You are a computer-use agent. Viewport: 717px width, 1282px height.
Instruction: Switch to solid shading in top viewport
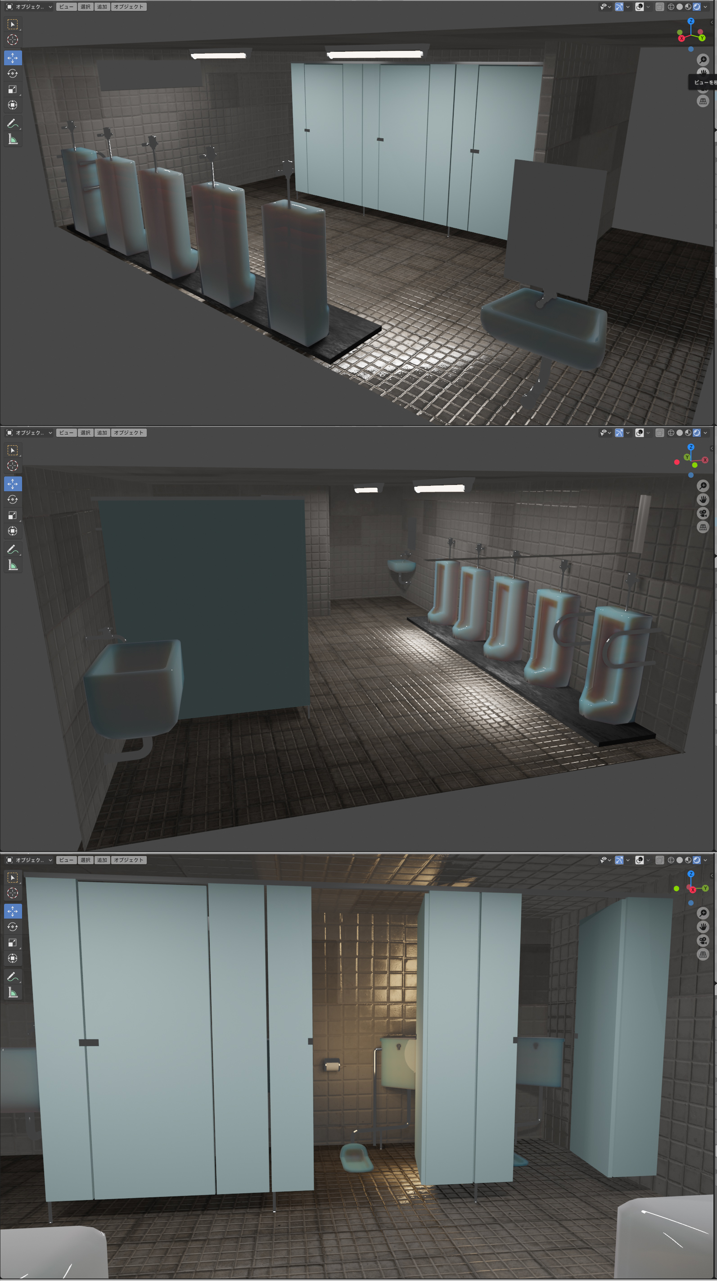[x=680, y=7]
